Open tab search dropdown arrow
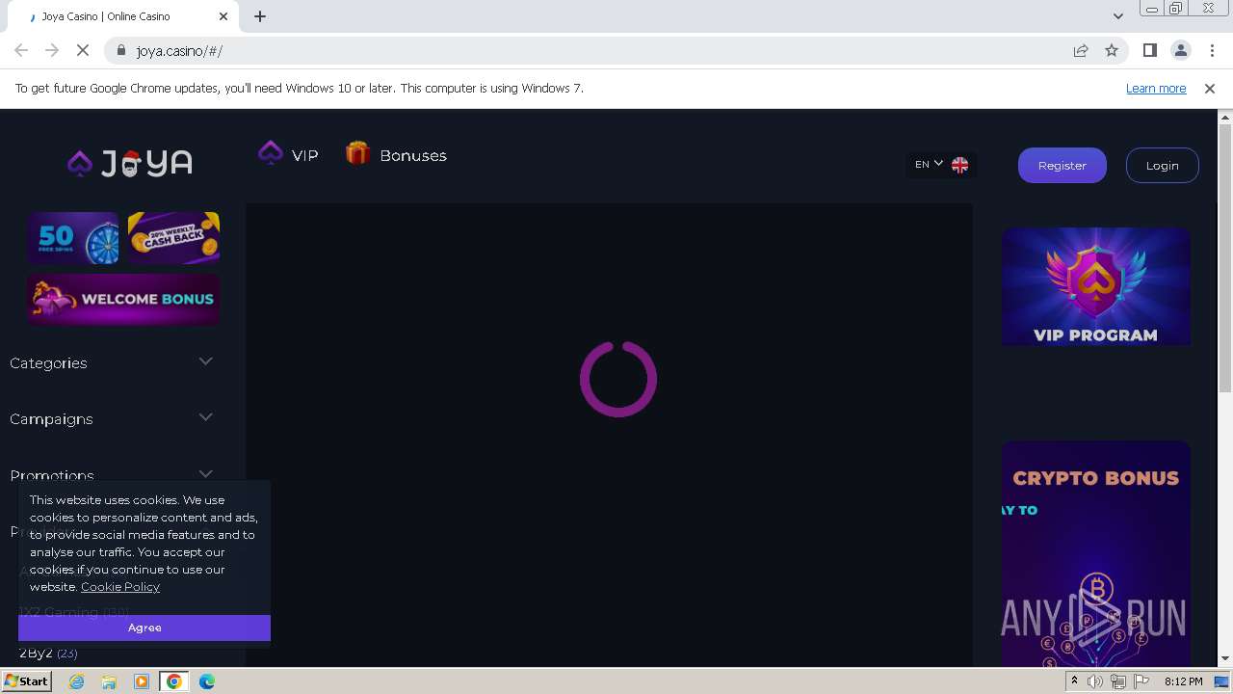Image resolution: width=1233 pixels, height=694 pixels. 1117,16
